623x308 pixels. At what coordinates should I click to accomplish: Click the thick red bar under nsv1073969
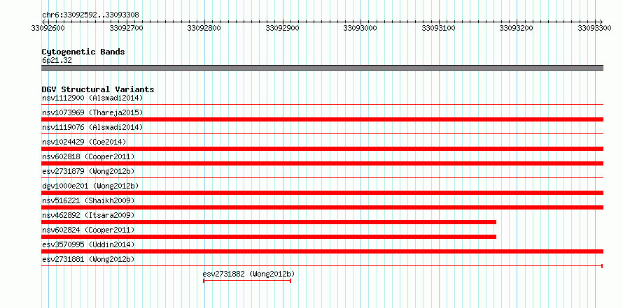point(322,119)
